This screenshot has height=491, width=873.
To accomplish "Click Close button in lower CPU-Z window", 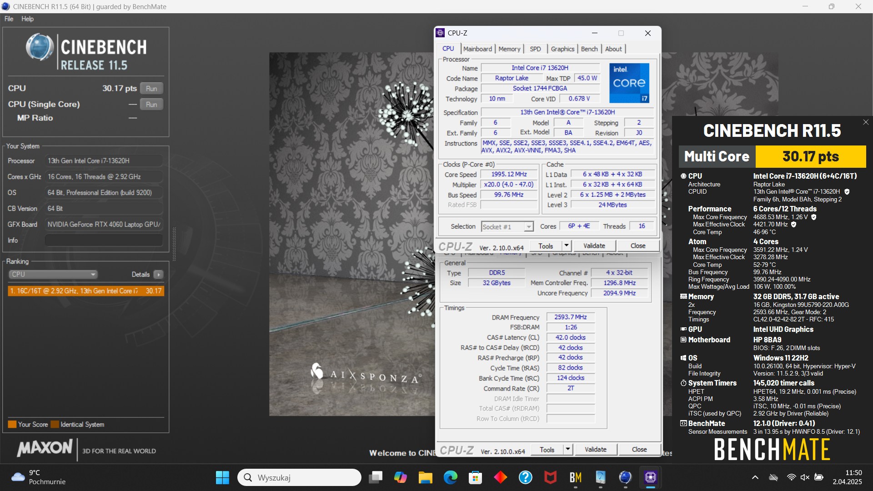I will [639, 450].
